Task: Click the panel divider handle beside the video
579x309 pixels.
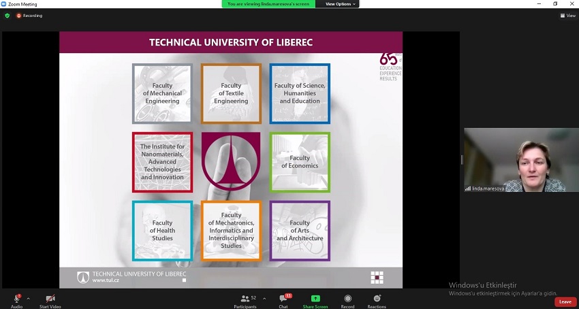Action: click(462, 160)
